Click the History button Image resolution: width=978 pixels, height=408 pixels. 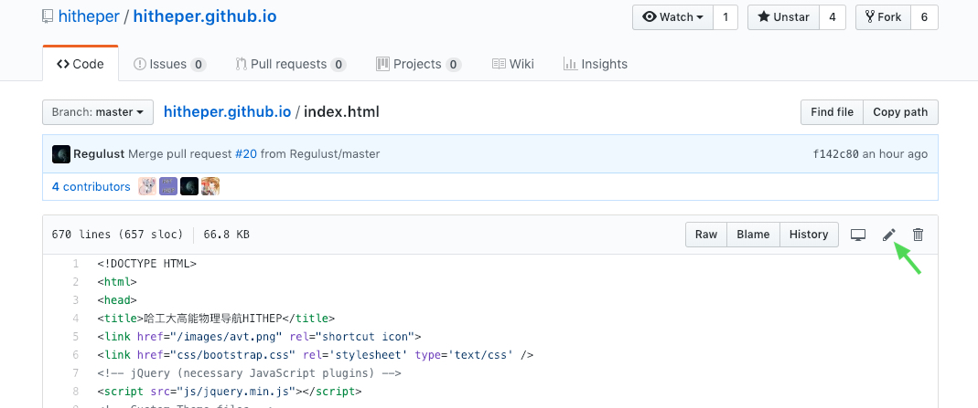click(809, 235)
